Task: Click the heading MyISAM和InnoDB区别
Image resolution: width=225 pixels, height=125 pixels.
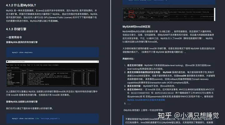Action: (136, 27)
